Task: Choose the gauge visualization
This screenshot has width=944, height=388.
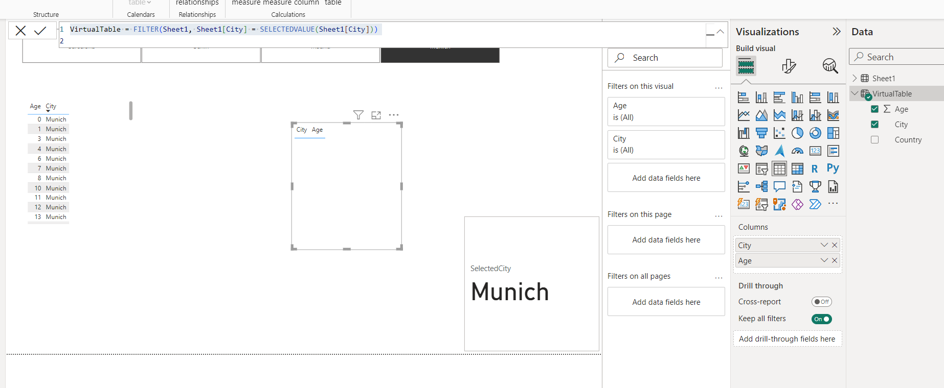Action: (x=797, y=151)
